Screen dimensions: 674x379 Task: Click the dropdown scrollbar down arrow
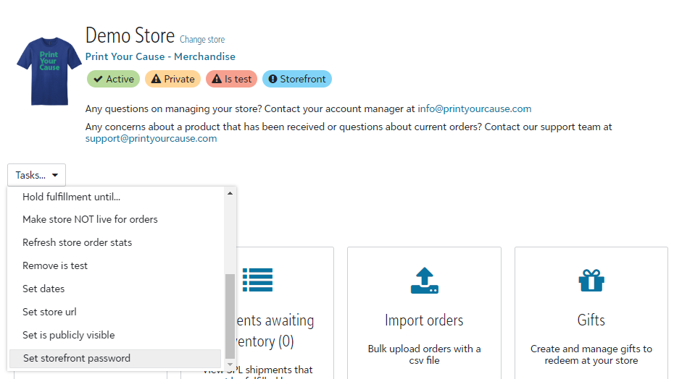230,365
